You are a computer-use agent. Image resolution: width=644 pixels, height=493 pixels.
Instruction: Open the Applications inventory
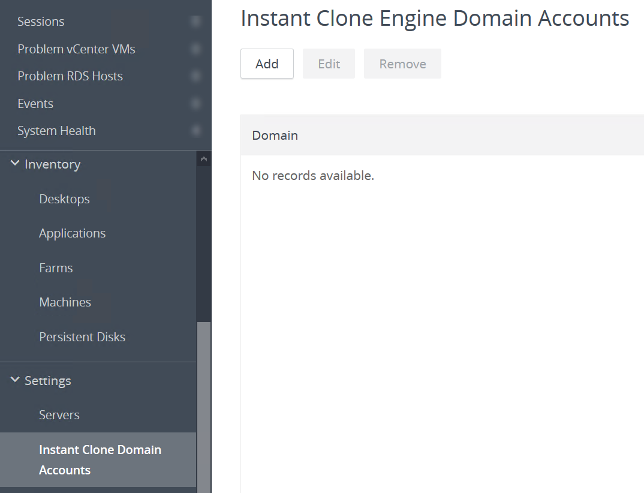[72, 233]
